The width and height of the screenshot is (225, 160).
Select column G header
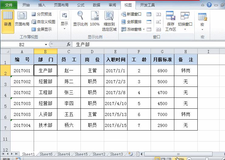coord(162,52)
